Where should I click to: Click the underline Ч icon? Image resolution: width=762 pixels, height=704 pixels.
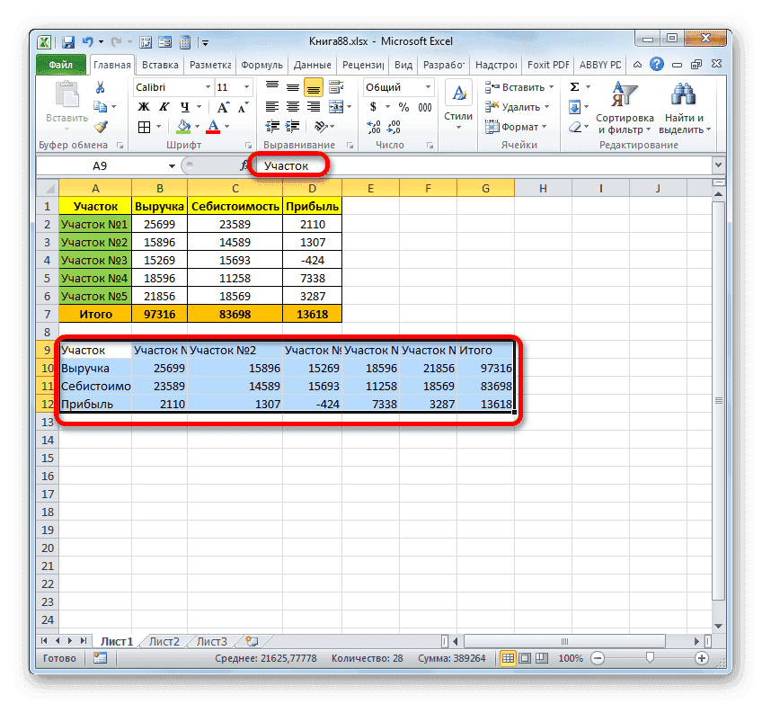(182, 105)
